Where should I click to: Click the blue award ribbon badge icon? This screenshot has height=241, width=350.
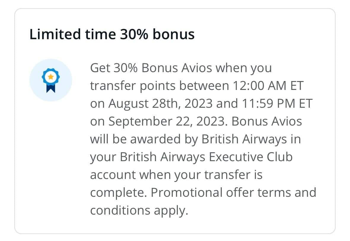tap(51, 80)
